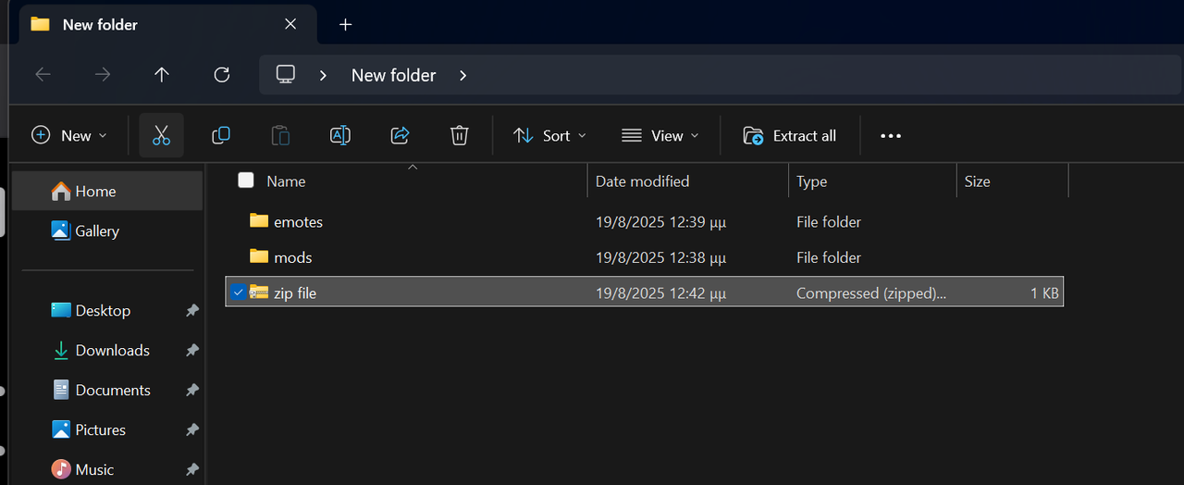
Task: Select the mods folder name
Action: 292,257
